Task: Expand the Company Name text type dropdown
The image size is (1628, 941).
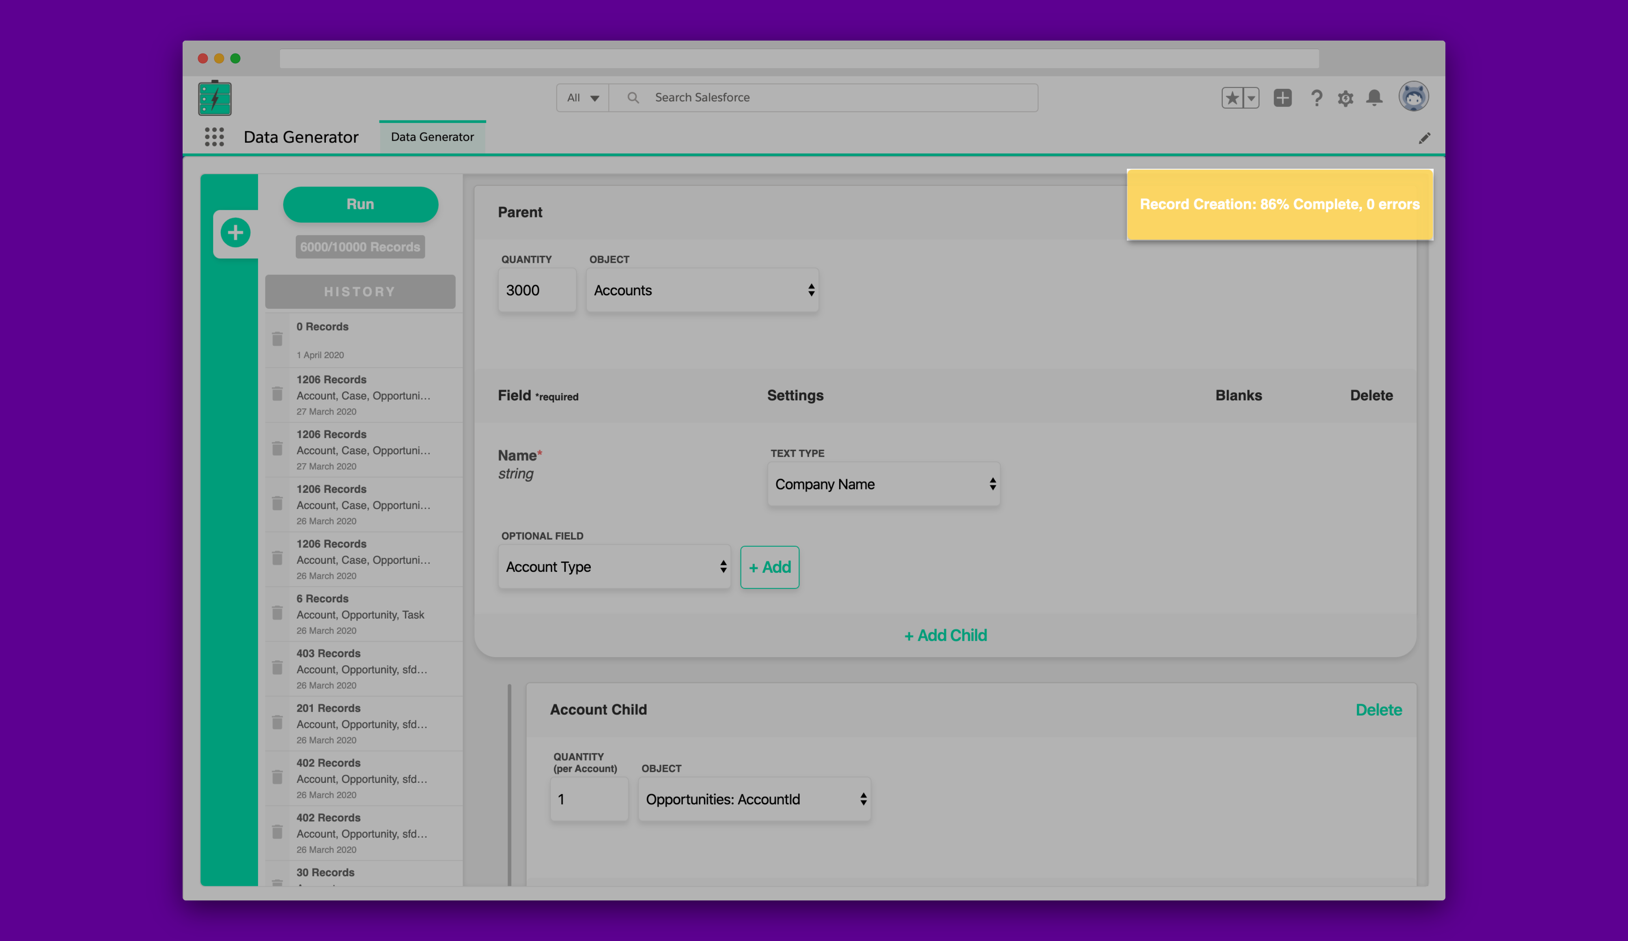Action: click(x=883, y=484)
